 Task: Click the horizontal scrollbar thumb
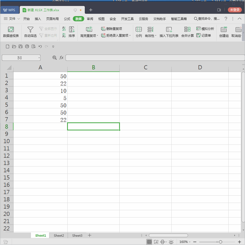(168, 235)
